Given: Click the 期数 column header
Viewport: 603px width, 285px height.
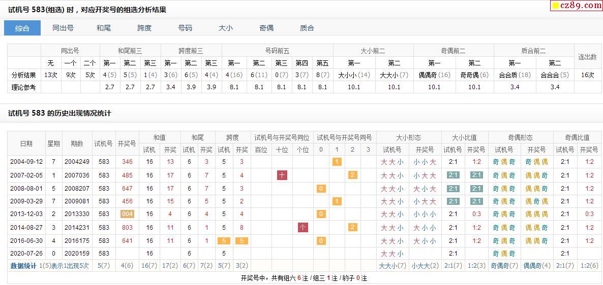Looking at the screenshot, I should 77,144.
